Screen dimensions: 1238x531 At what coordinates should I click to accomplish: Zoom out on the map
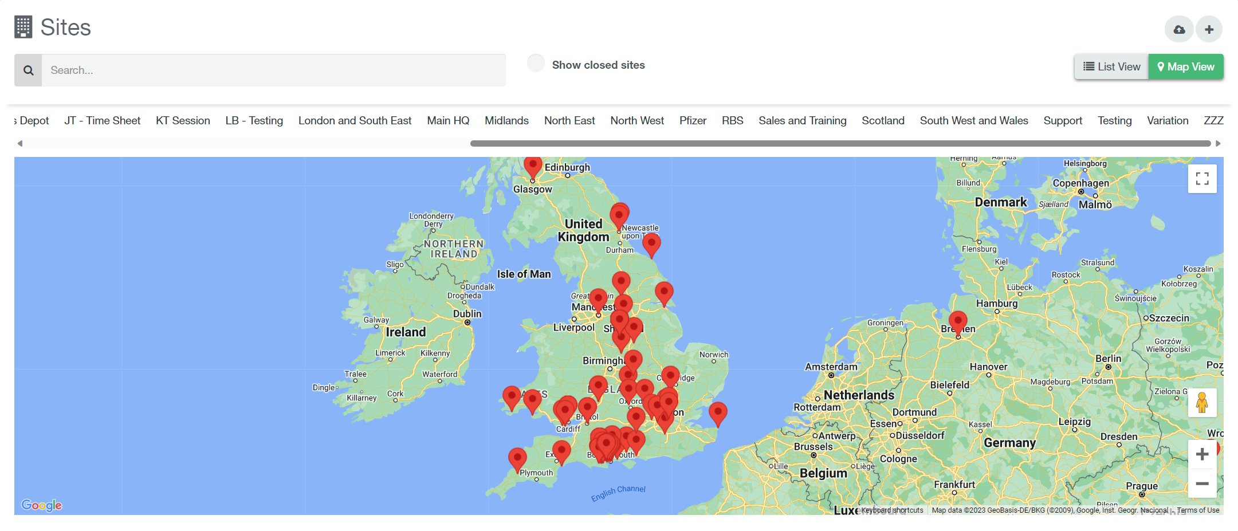pos(1202,483)
